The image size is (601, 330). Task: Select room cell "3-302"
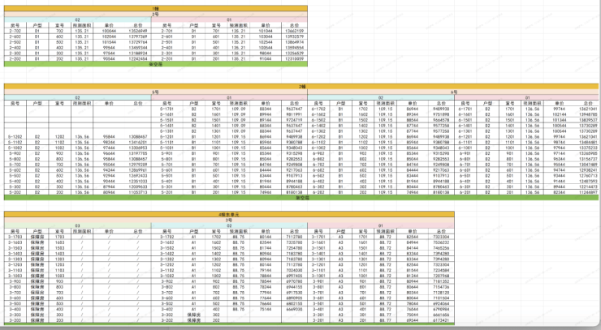pos(167,315)
